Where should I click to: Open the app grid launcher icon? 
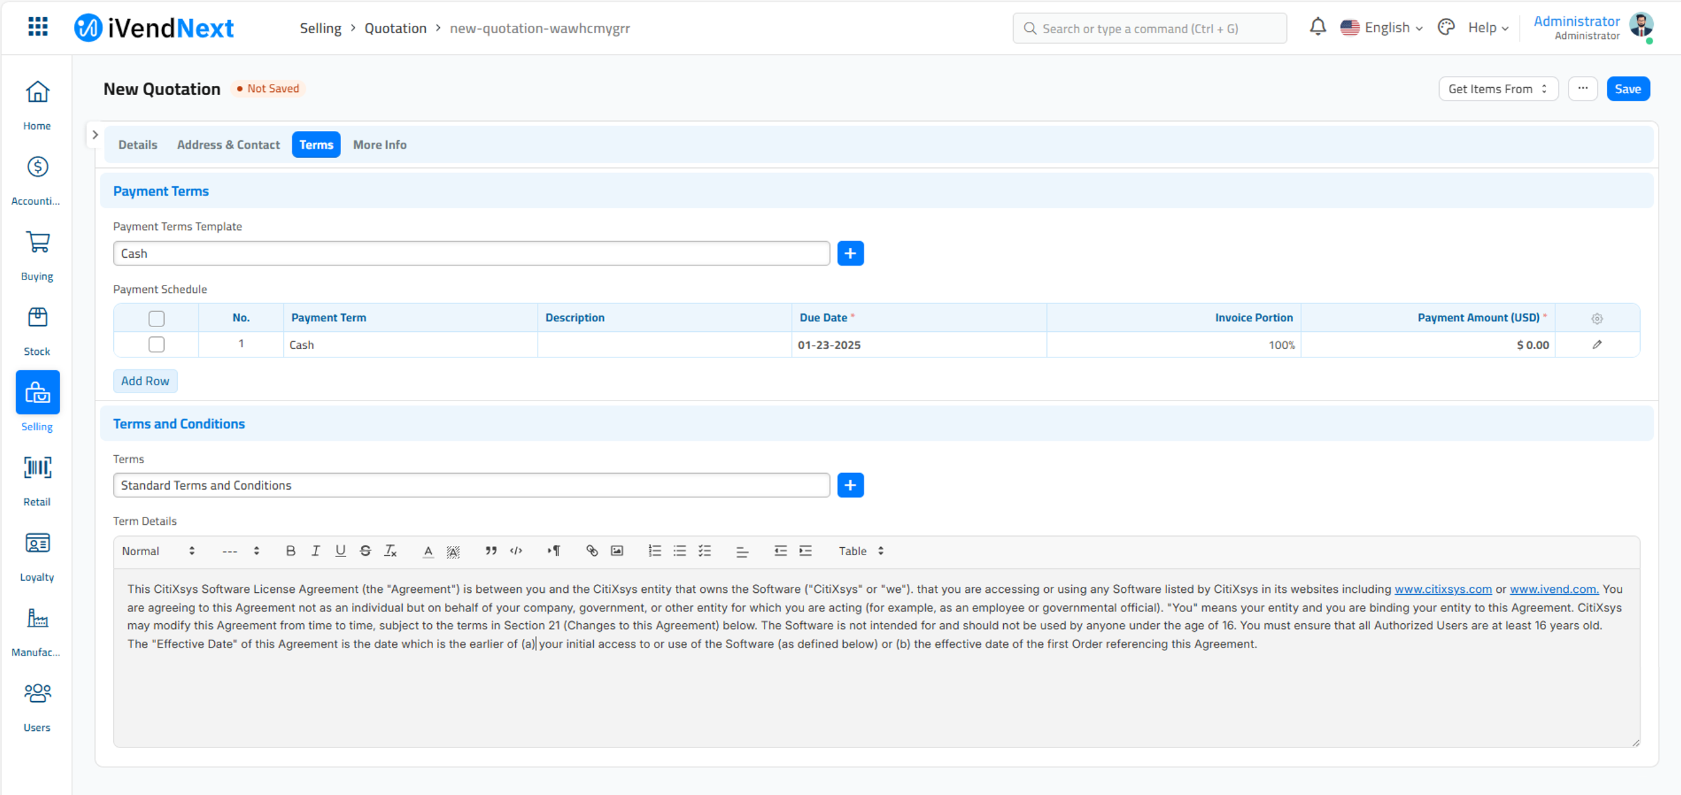coord(38,27)
